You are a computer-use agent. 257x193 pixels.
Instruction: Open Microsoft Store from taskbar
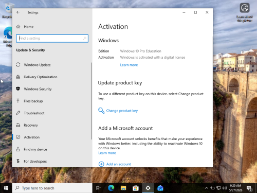(136, 188)
